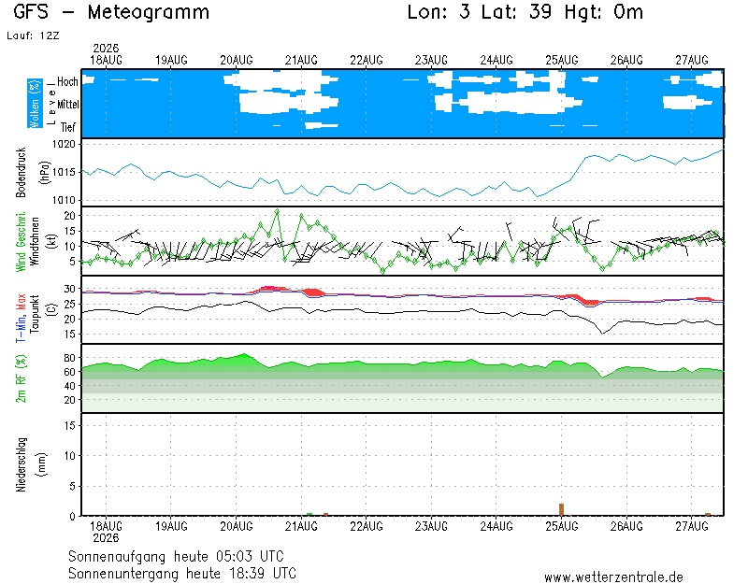Click the top axis date '18AUG'
This screenshot has width=748, height=584.
point(106,60)
